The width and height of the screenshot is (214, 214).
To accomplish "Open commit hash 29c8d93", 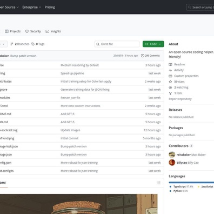I will 118,56.
